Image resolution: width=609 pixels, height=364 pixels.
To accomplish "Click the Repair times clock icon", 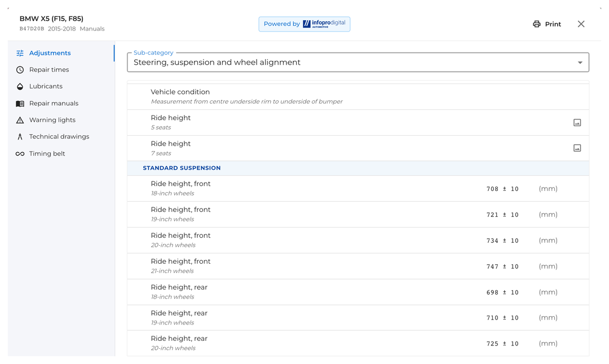I will pos(20,70).
